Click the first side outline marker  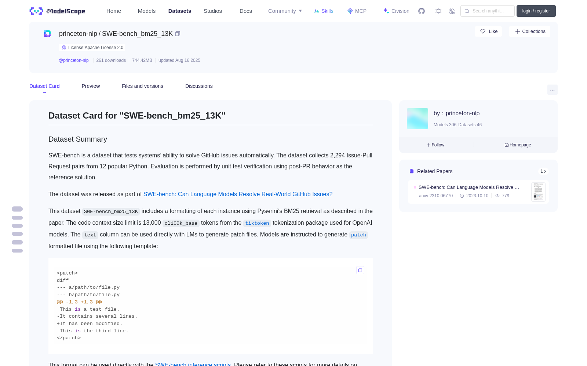(17, 209)
